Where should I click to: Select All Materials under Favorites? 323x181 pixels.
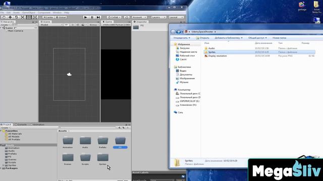pos(15,134)
